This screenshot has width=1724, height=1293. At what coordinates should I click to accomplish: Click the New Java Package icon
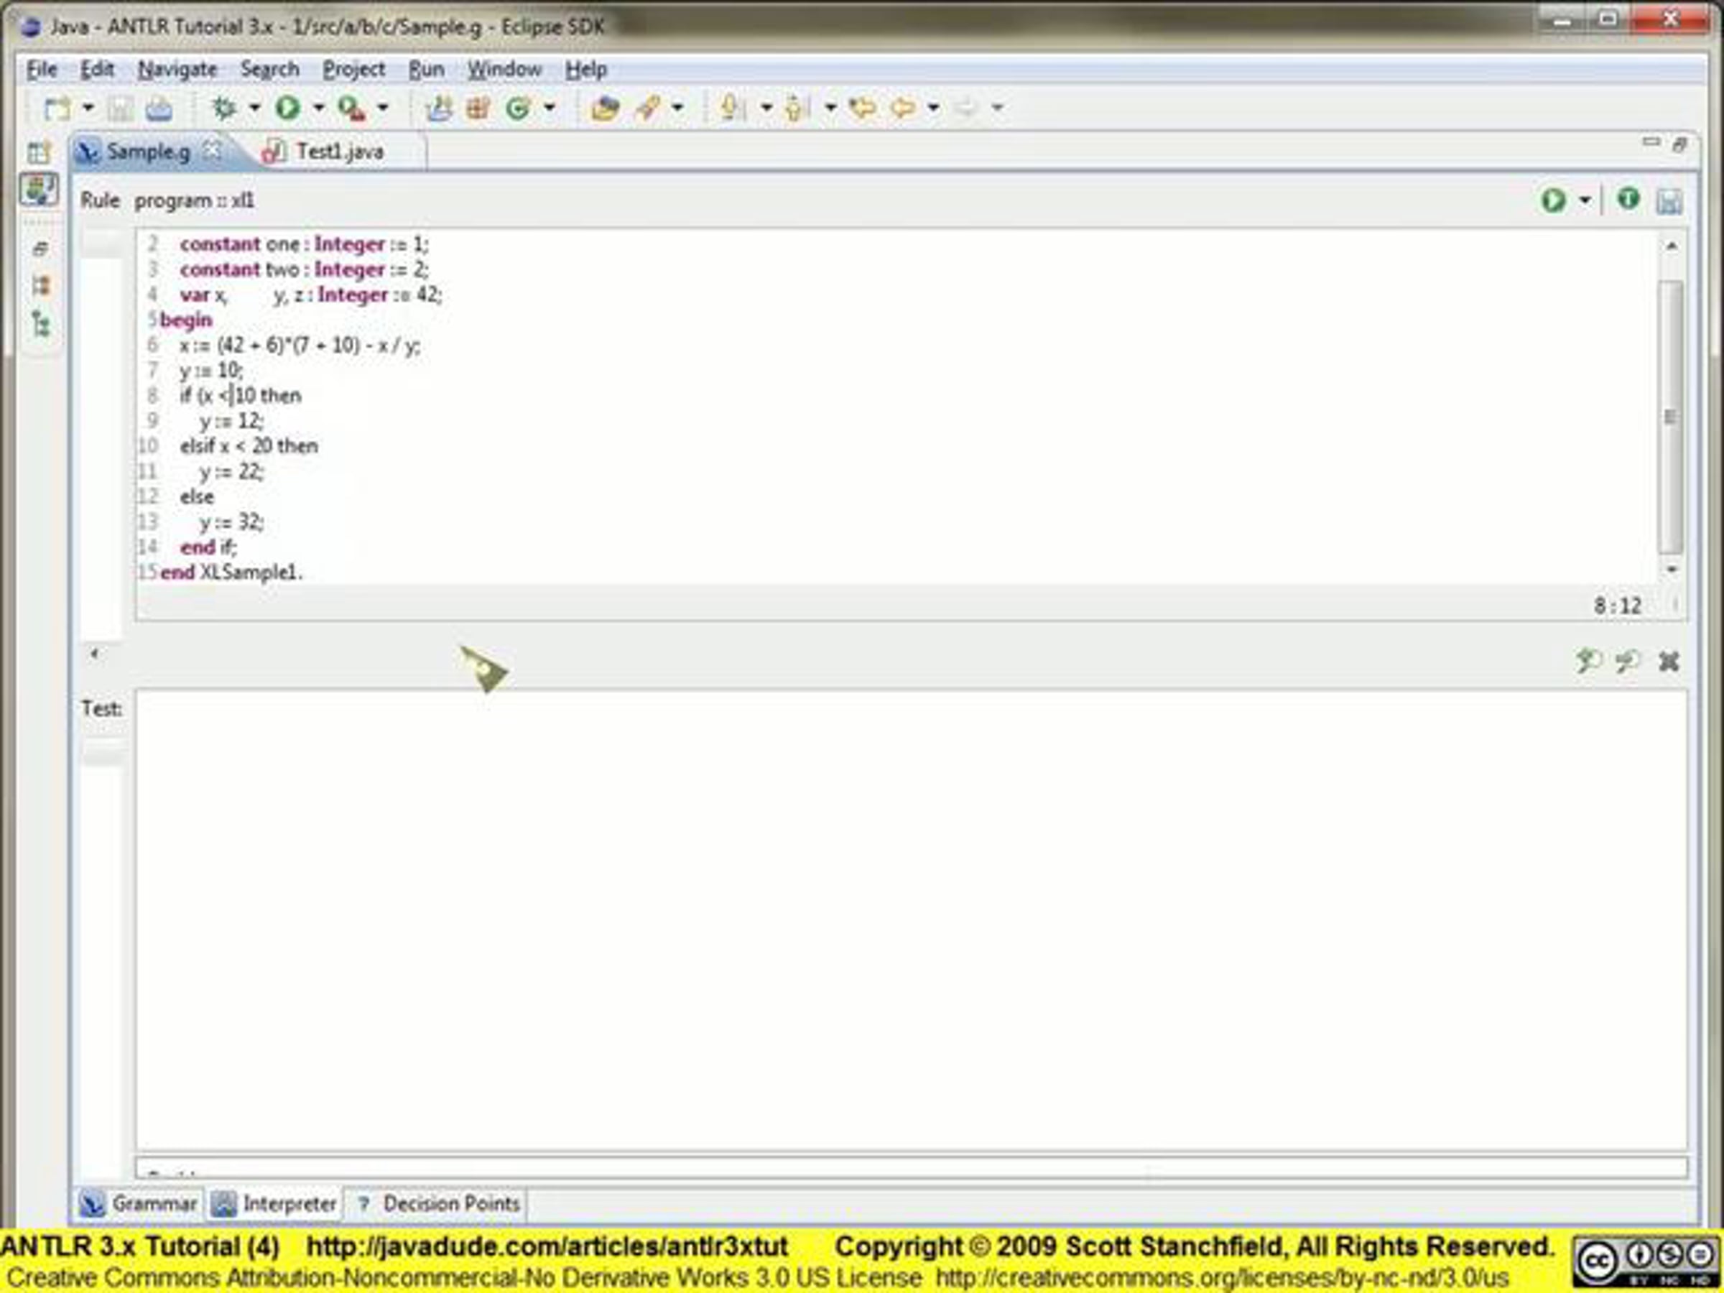coord(478,108)
